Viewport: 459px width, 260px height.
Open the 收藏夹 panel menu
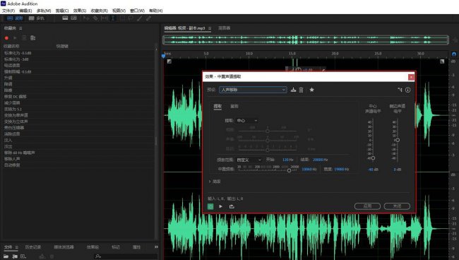coord(20,28)
